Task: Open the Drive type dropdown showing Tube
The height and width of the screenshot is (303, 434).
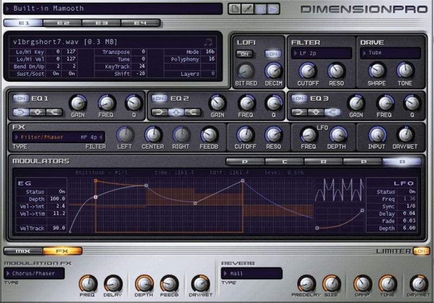Action: point(391,53)
